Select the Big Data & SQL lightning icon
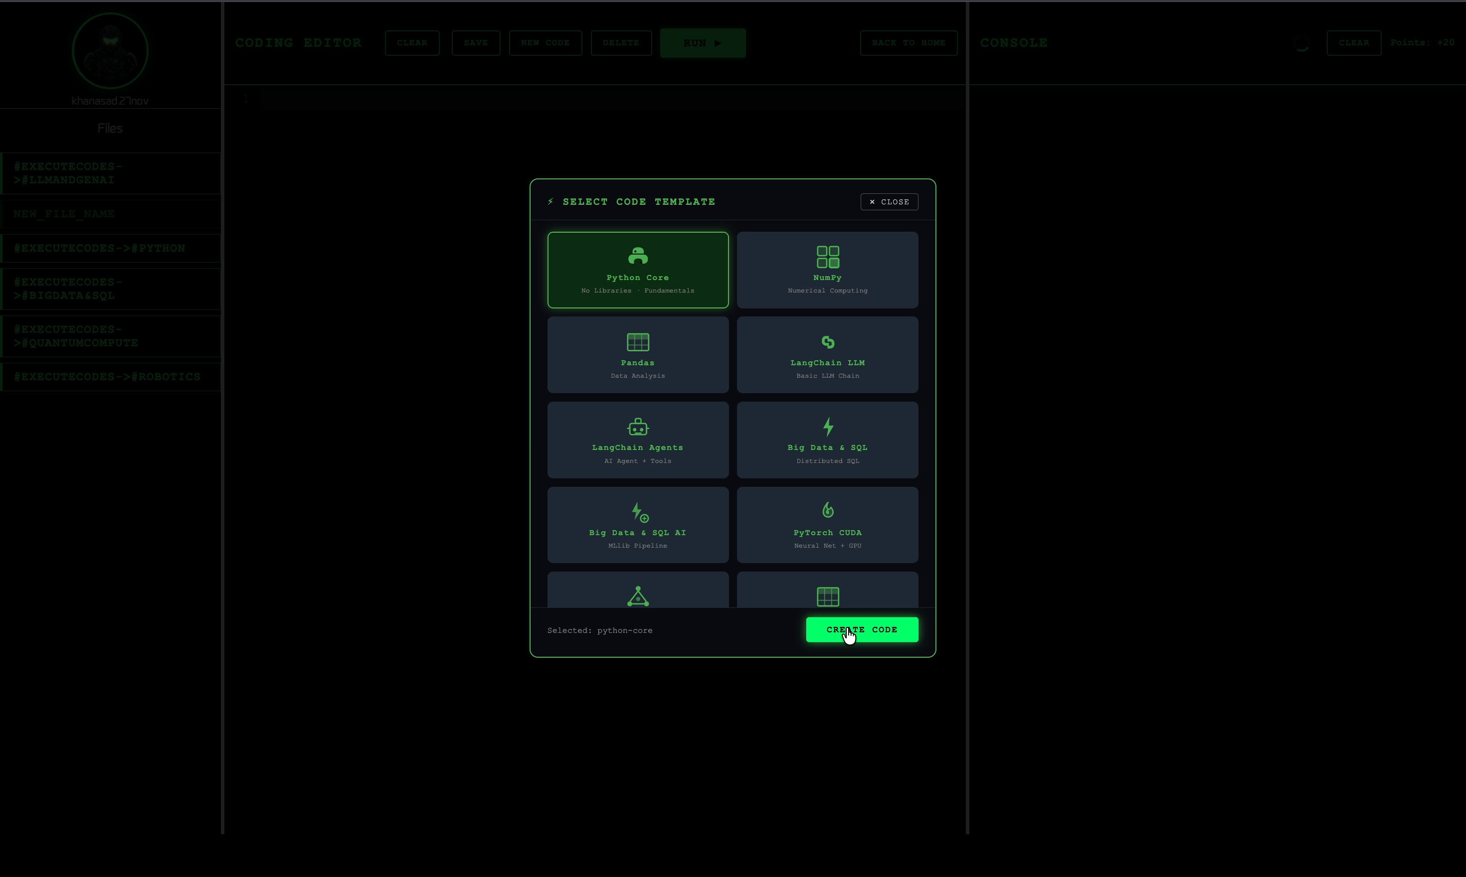The width and height of the screenshot is (1466, 877). click(827, 427)
